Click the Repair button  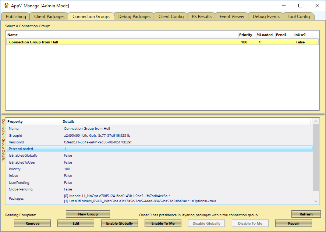tap(294, 223)
